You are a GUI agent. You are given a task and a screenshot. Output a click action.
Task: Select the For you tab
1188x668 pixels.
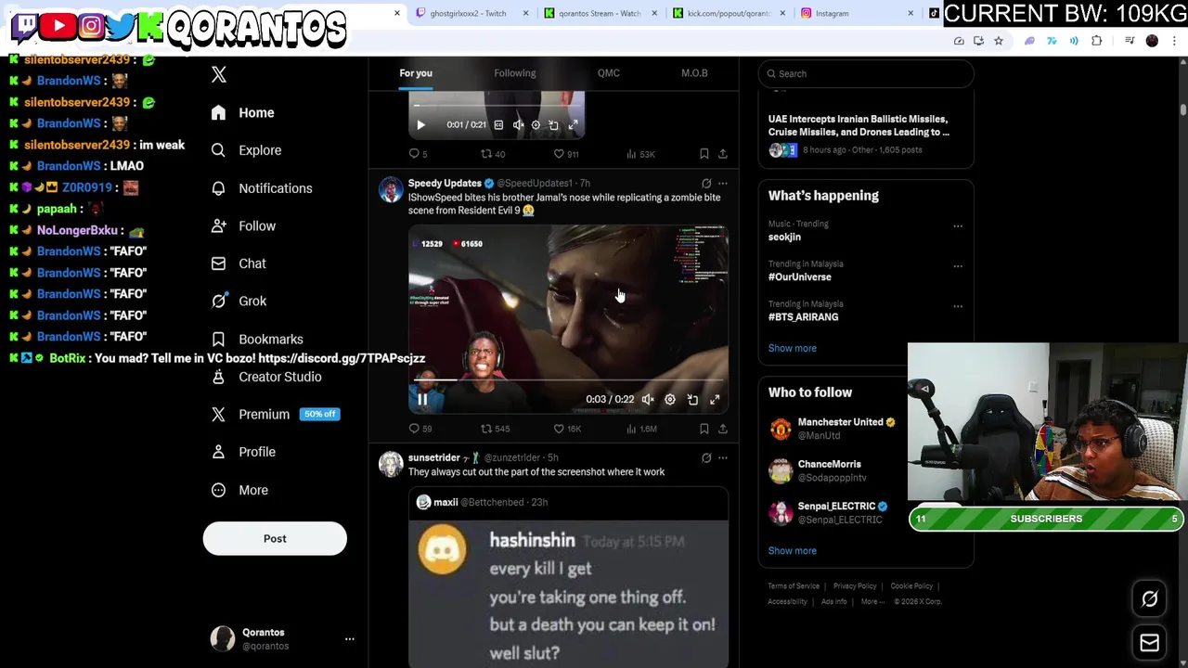tap(416, 73)
